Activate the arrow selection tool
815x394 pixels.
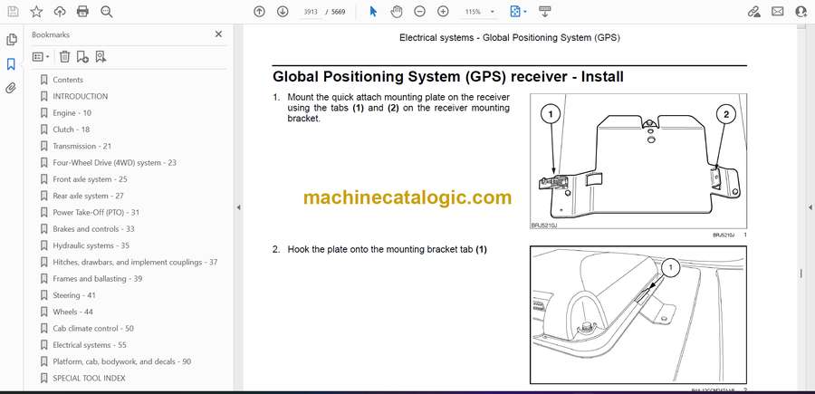tap(373, 12)
